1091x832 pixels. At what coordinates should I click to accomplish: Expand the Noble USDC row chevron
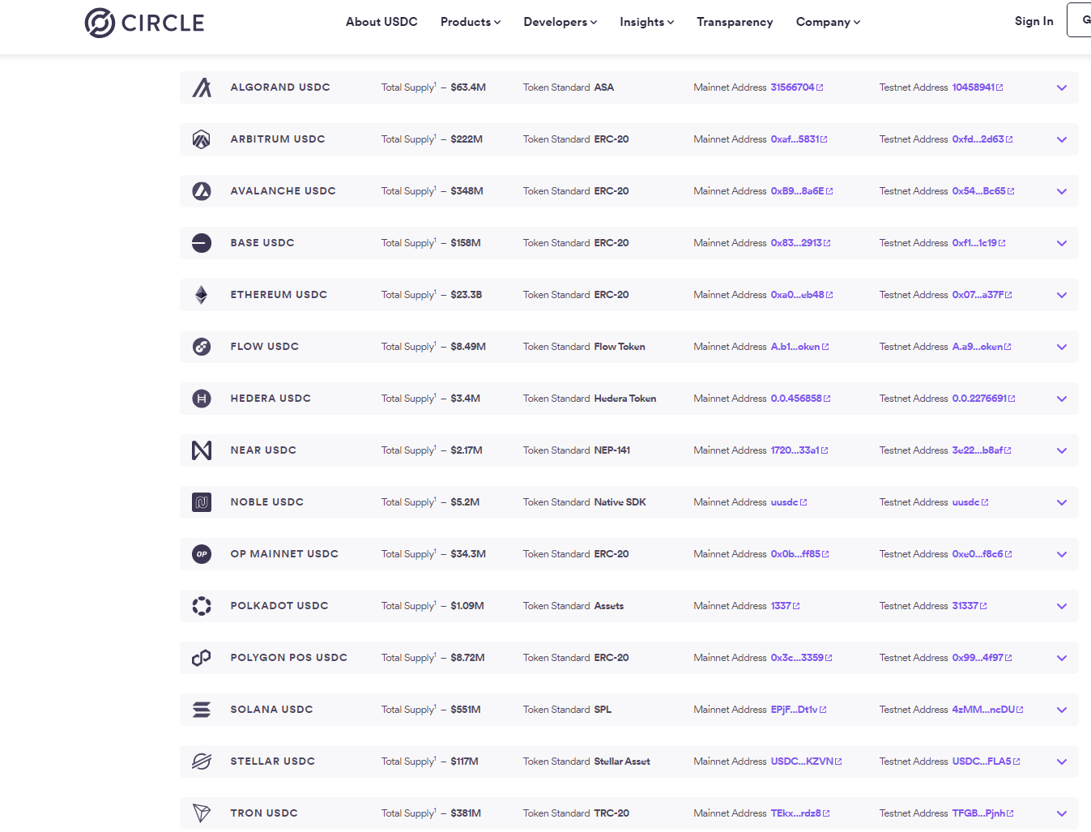click(1061, 502)
